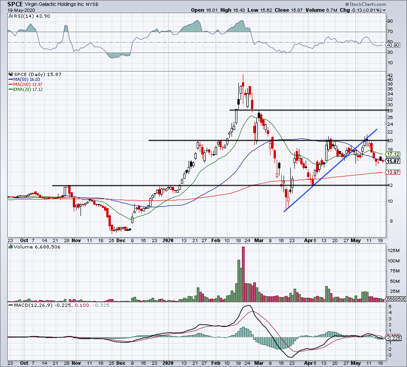Click the 42 label on the price axis
This screenshot has width=407, height=367.
390,76
